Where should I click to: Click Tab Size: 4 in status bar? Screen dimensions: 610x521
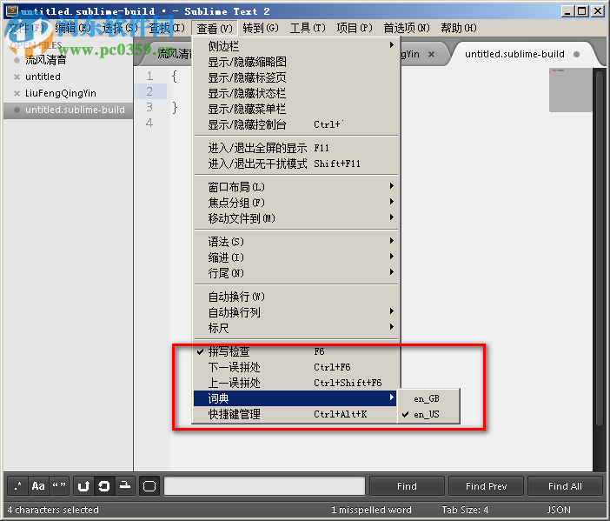(465, 510)
